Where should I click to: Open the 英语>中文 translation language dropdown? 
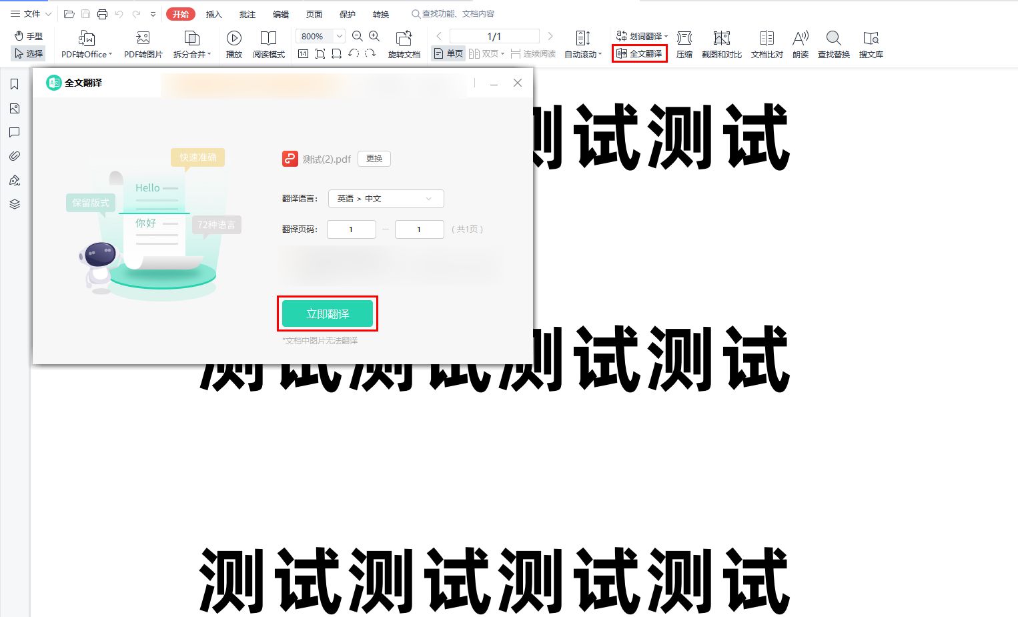point(386,198)
